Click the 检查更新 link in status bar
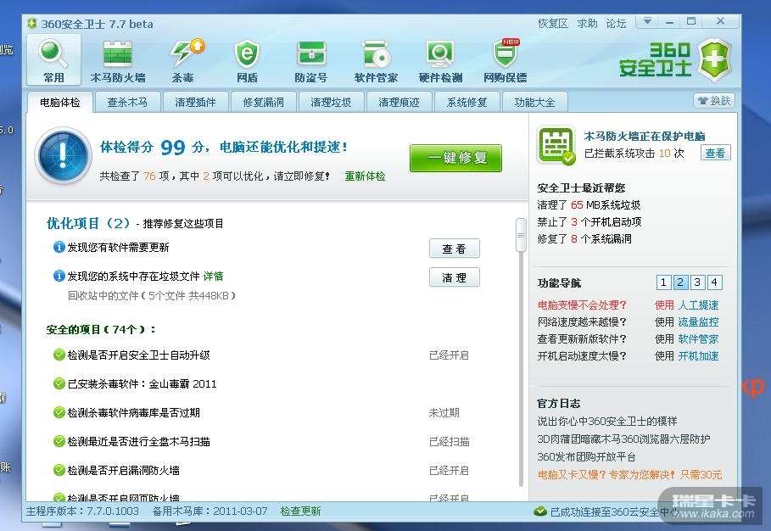Screen dimensions: 771x531 300,511
